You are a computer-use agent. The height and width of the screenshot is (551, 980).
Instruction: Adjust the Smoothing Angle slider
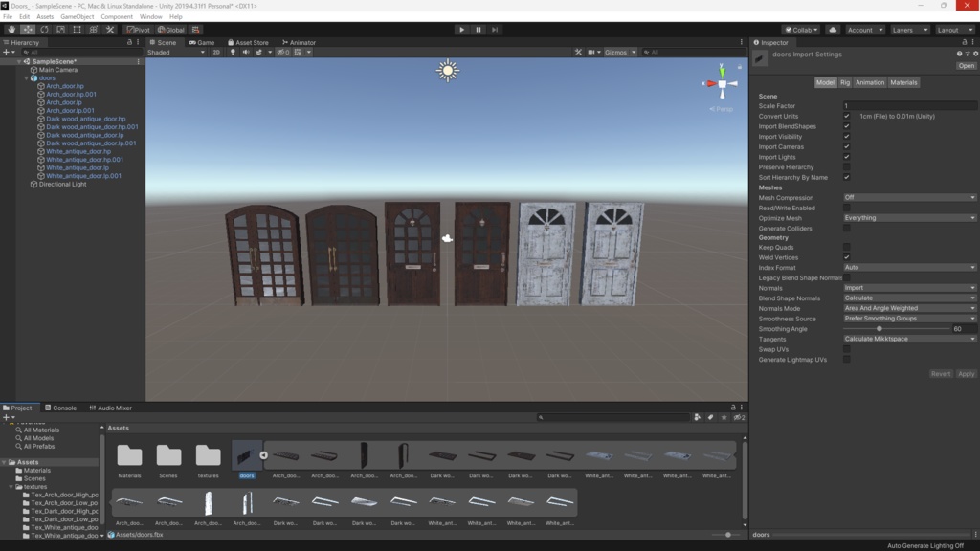[879, 328]
